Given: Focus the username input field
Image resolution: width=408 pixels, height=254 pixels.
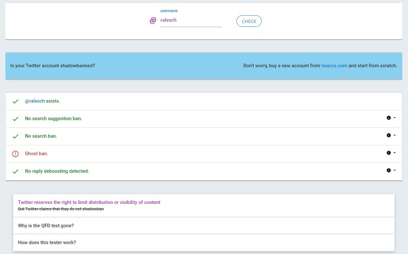Looking at the screenshot, I should (191, 20).
